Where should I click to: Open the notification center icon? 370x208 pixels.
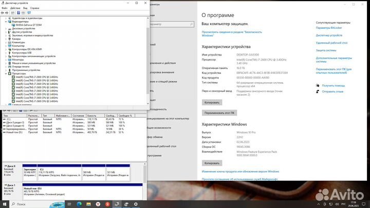pyautogui.click(x=364, y=204)
